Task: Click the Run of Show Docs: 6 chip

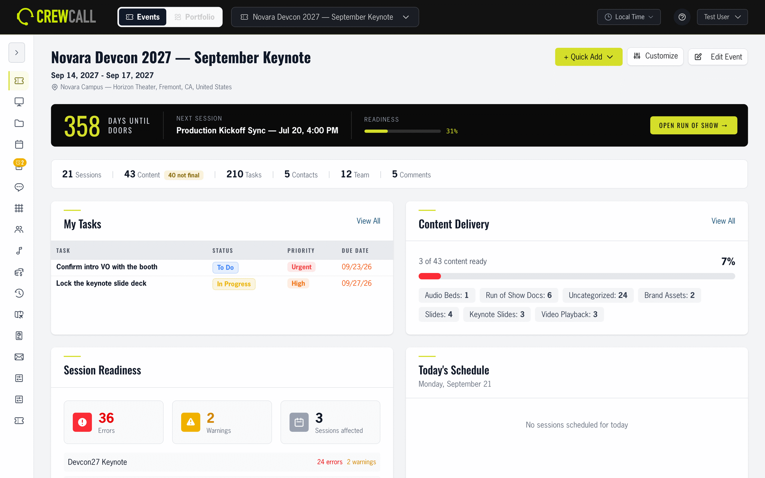Action: coord(519,295)
